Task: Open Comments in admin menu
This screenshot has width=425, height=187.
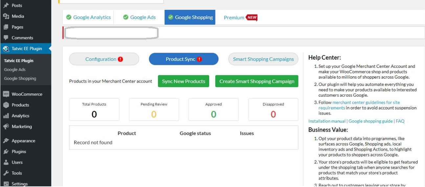Action: [x=26, y=38]
